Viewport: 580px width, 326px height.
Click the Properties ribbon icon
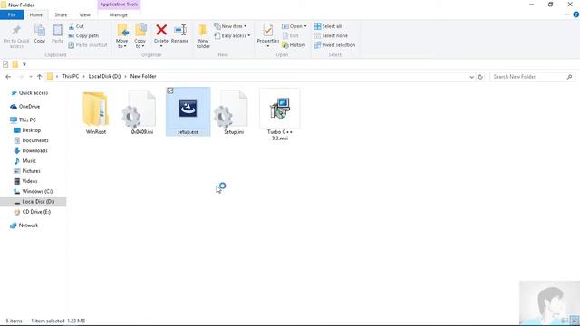[x=268, y=31]
